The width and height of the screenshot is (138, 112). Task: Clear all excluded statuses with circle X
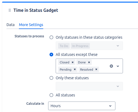(x=111, y=66)
